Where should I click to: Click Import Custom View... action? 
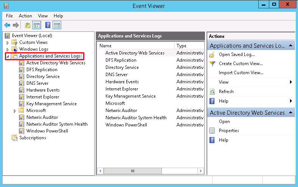[241, 73]
